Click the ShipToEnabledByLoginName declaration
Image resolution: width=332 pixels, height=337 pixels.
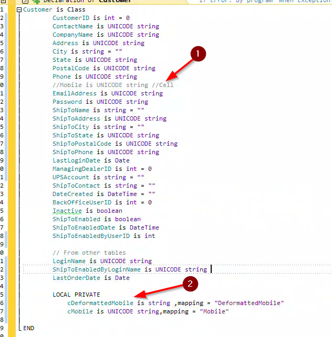[x=130, y=269]
